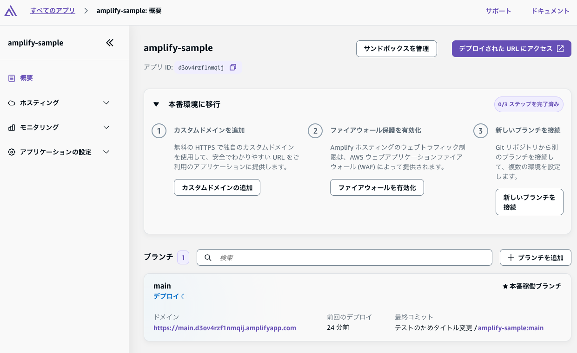Click カスタムドメインの追加 button
Screen dimensions: 577x353
[x=217, y=188]
